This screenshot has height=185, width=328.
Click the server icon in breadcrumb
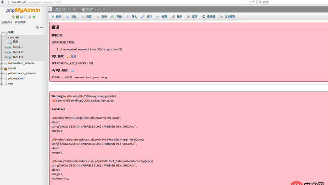56,9
